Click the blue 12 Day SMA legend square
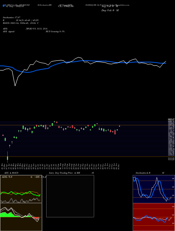The image size is (175, 231). point(4,6)
